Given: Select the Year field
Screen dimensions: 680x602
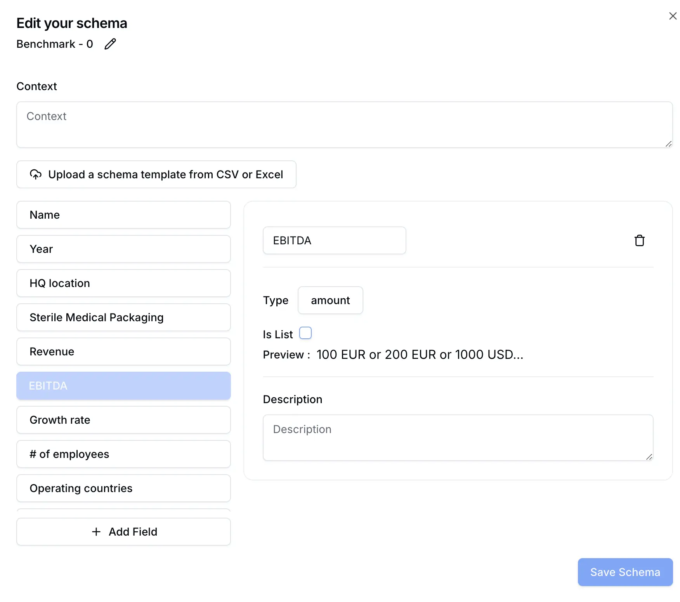Looking at the screenshot, I should tap(123, 249).
